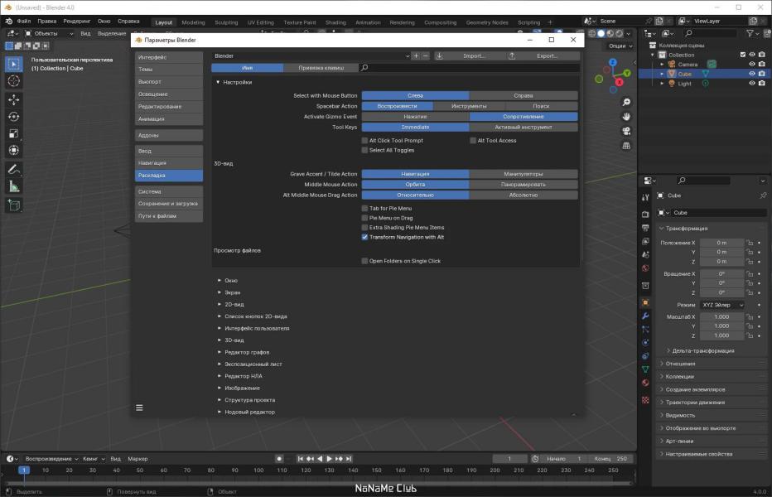Enable Alt Tool Access checkbox

click(x=473, y=140)
